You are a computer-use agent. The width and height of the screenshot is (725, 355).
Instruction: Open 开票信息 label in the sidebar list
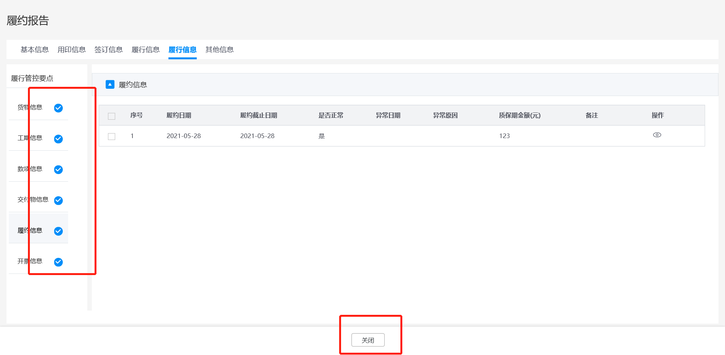point(30,261)
